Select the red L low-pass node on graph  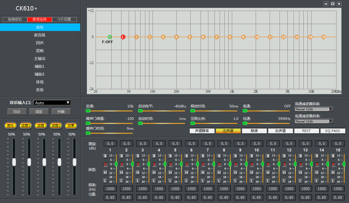[x=123, y=37]
